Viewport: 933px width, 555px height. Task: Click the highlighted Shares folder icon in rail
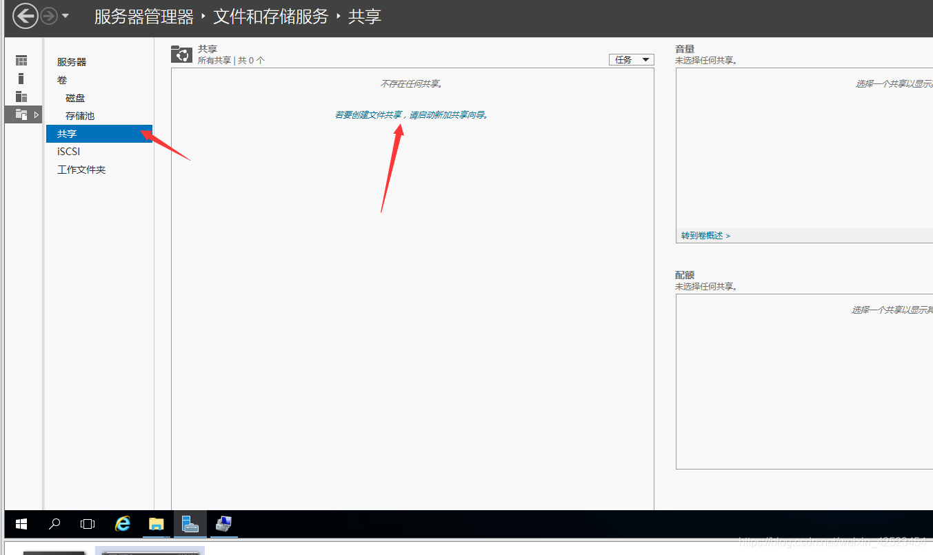[21, 114]
